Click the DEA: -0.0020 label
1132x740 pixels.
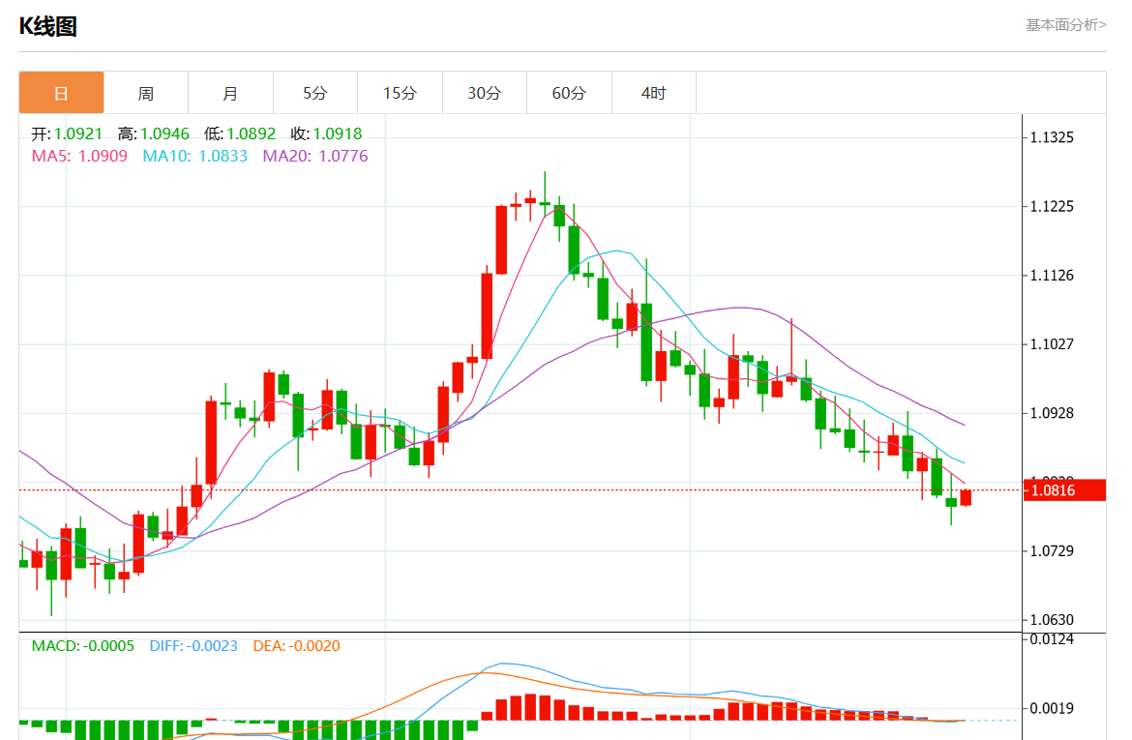click(297, 646)
